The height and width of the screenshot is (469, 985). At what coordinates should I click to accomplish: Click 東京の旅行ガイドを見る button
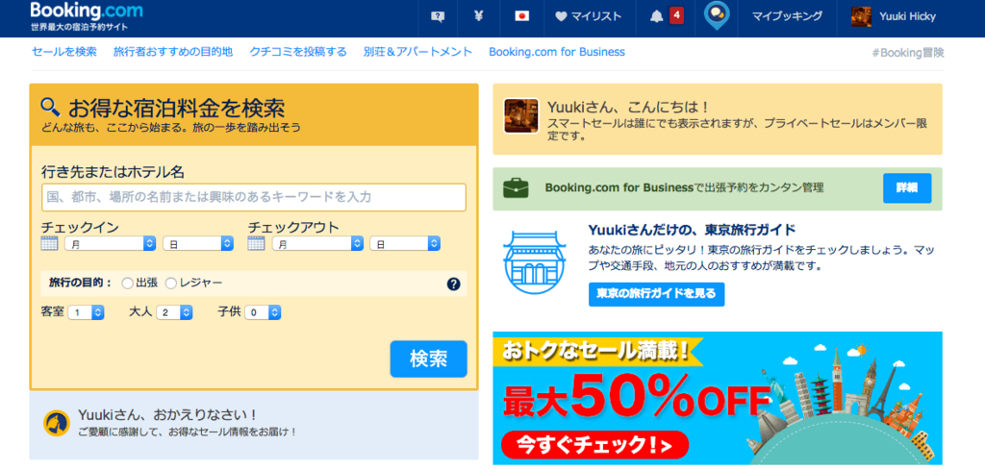656,294
